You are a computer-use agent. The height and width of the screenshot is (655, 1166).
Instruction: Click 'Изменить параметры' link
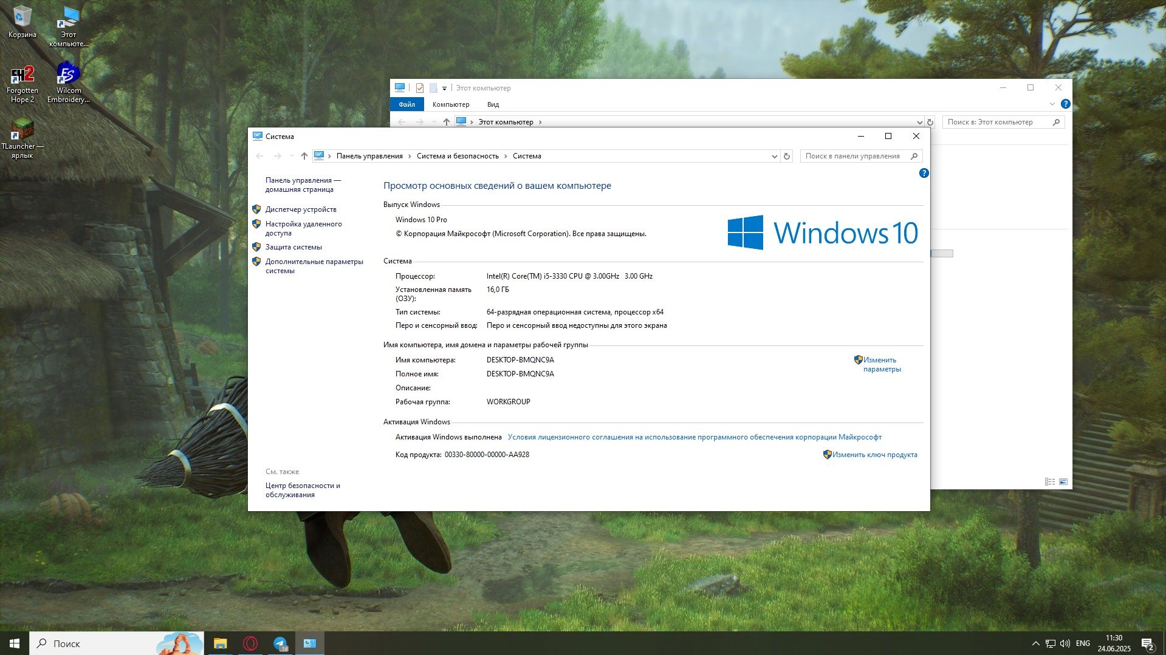[882, 364]
